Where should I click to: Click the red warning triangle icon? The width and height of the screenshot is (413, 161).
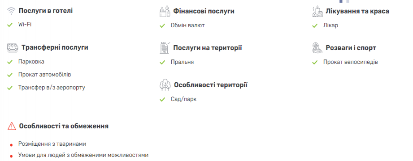[12, 126]
